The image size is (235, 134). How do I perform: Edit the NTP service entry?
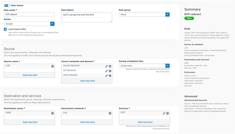point(164,113)
